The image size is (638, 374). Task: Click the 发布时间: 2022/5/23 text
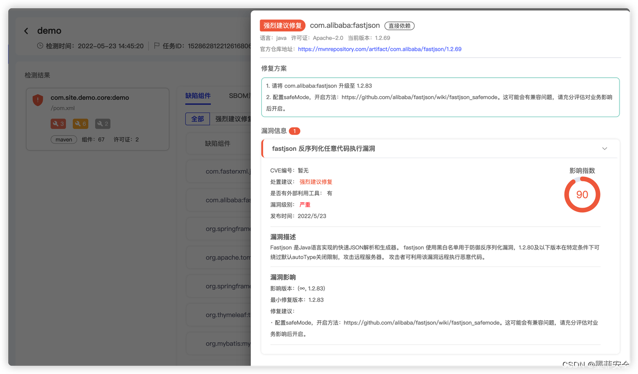click(x=298, y=216)
